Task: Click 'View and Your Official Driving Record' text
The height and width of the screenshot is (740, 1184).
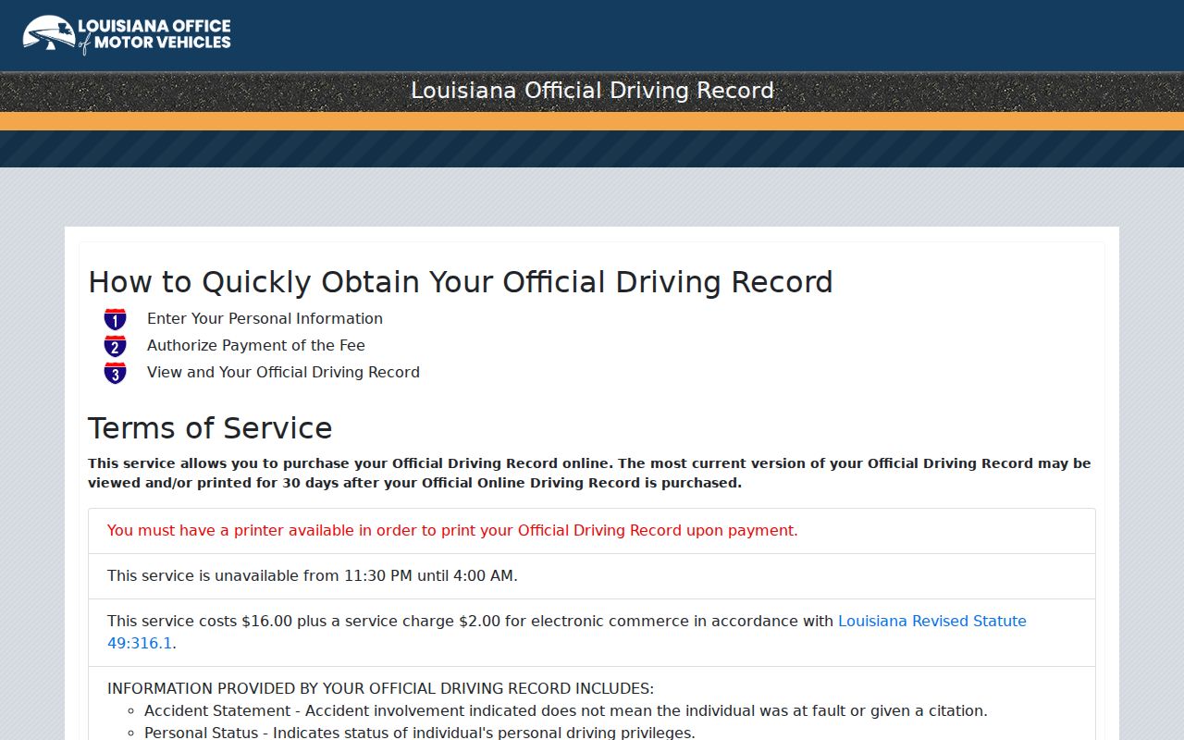Action: pyautogui.click(x=283, y=372)
